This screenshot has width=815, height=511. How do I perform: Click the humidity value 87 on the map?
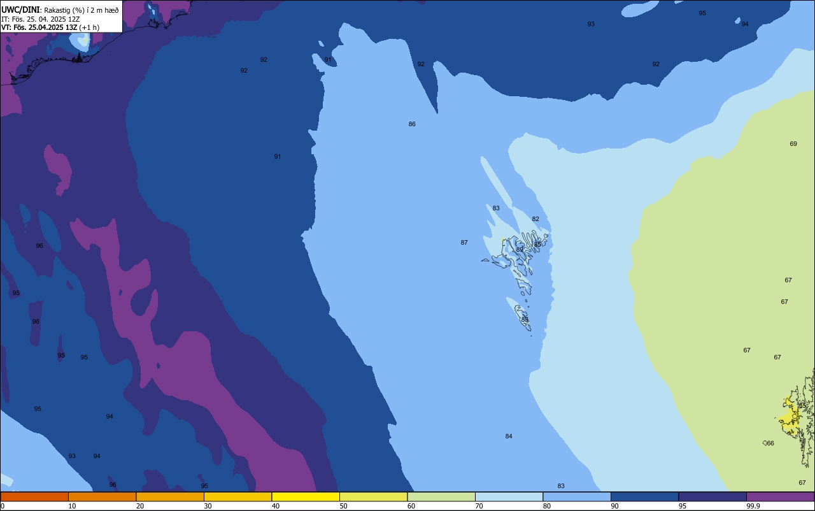click(464, 243)
